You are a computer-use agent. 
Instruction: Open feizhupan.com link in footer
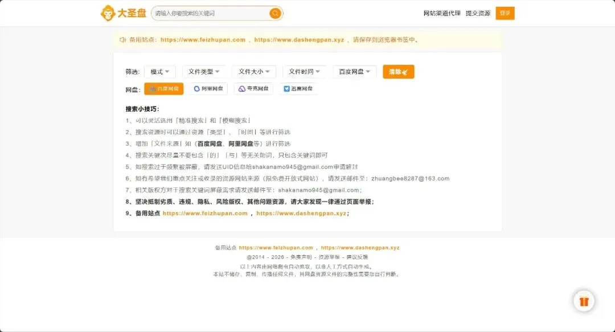(x=276, y=248)
